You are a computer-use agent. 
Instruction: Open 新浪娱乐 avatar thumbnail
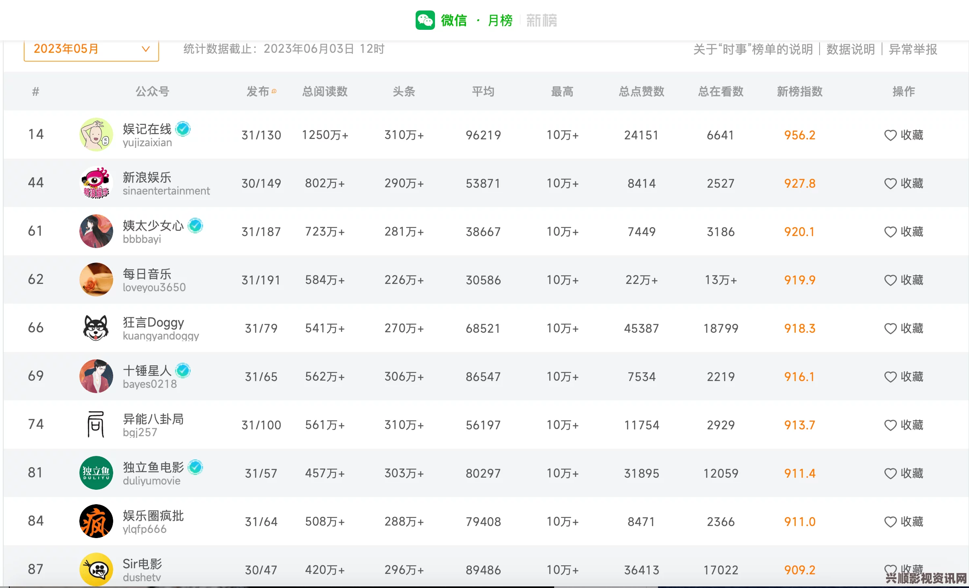tap(96, 183)
